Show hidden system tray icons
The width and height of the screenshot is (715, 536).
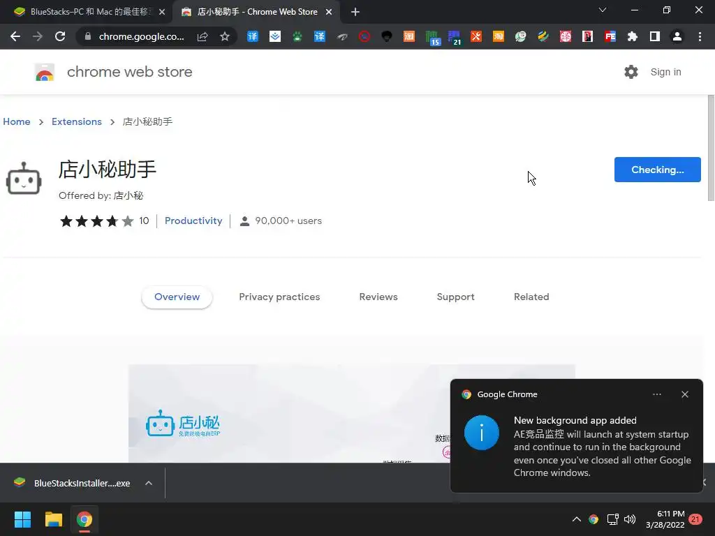pos(576,519)
